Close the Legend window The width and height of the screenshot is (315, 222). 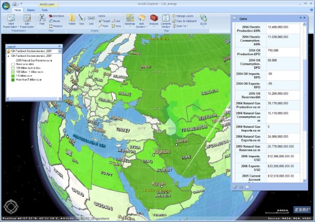click(59, 46)
